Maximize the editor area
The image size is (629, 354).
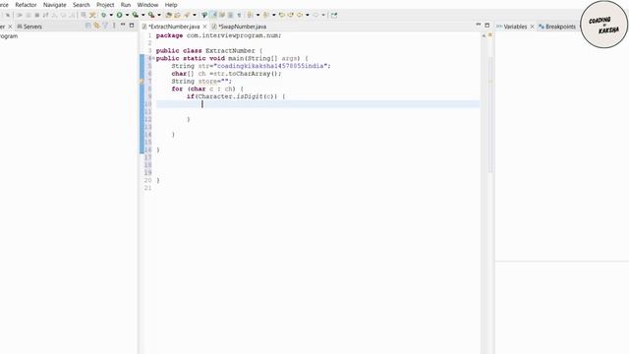point(487,25)
